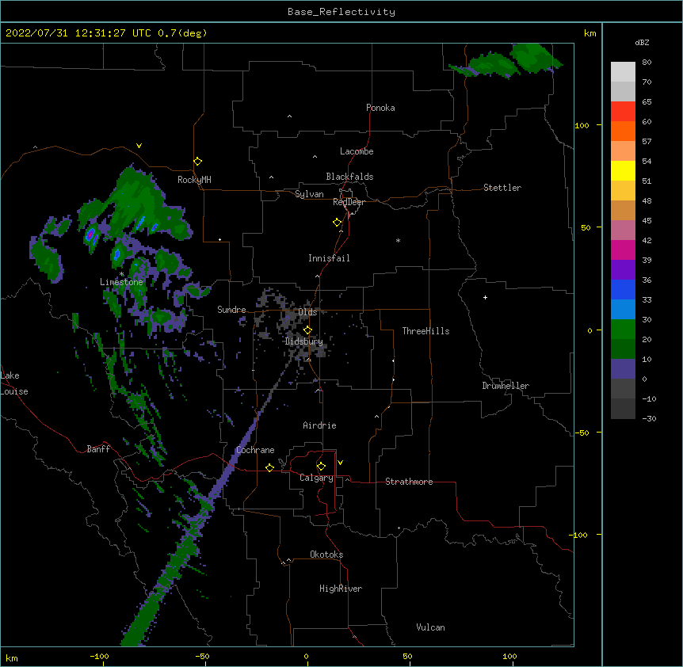The height and width of the screenshot is (667, 683).
Task: Click the Olds label
Action: pyautogui.click(x=307, y=312)
